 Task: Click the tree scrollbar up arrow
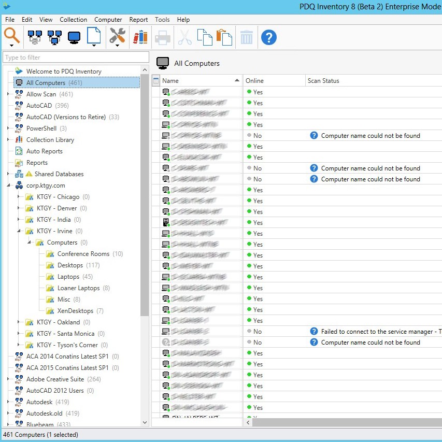(145, 69)
